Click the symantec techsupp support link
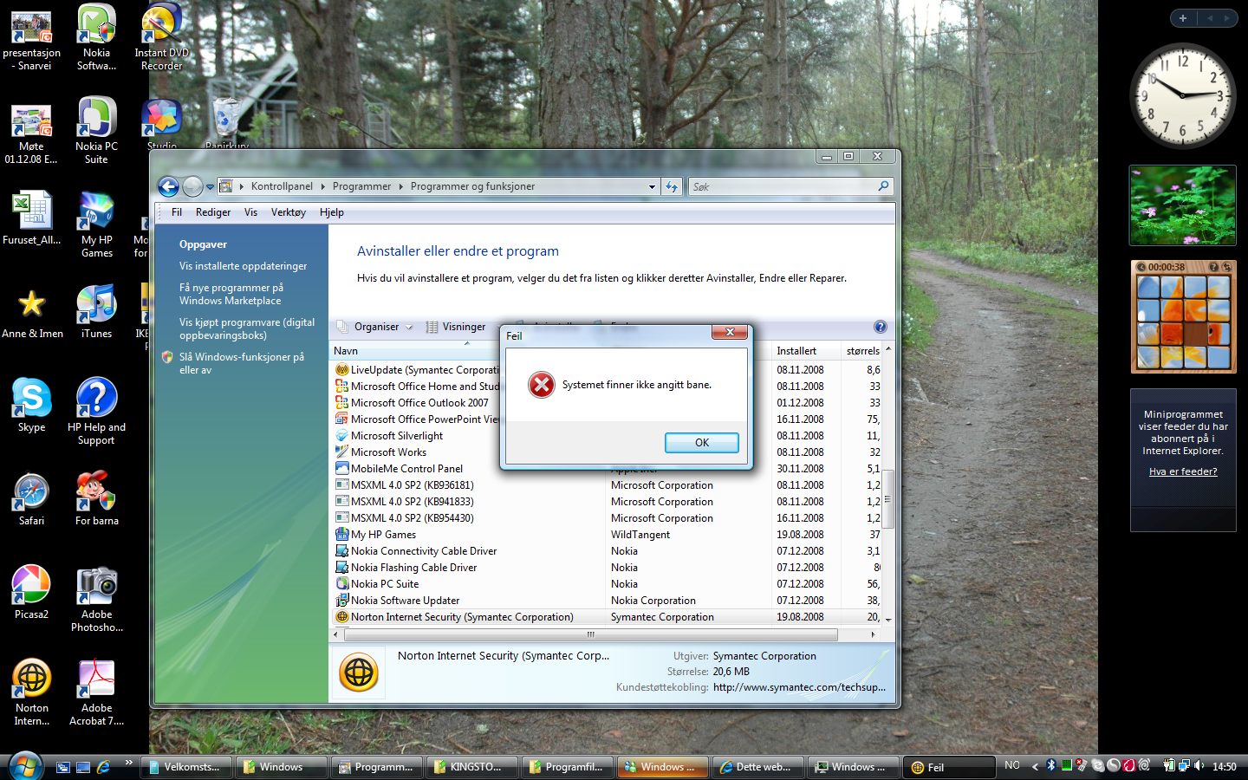The width and height of the screenshot is (1248, 780). point(799,687)
